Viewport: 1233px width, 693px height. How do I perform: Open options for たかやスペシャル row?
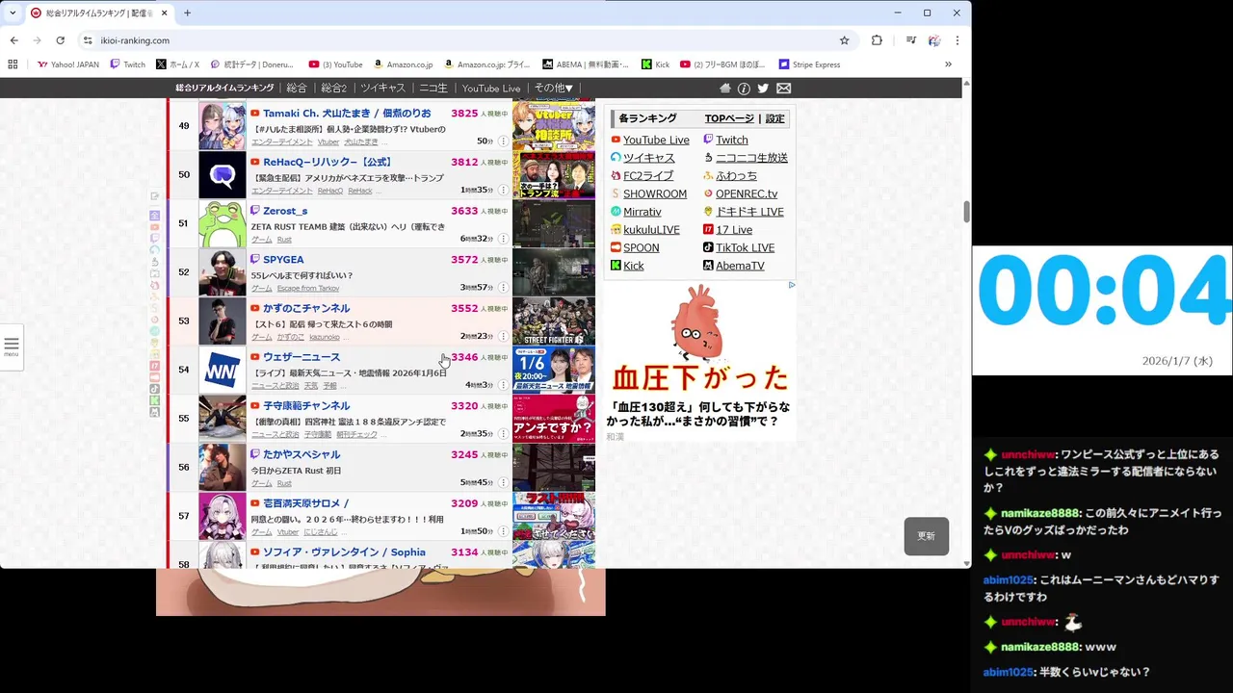[x=503, y=482]
